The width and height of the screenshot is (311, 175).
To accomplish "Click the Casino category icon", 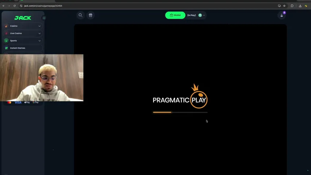I will [x=6, y=26].
